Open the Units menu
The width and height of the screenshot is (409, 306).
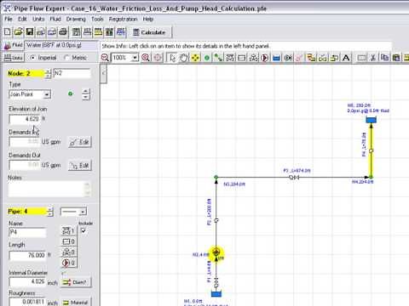[38, 19]
